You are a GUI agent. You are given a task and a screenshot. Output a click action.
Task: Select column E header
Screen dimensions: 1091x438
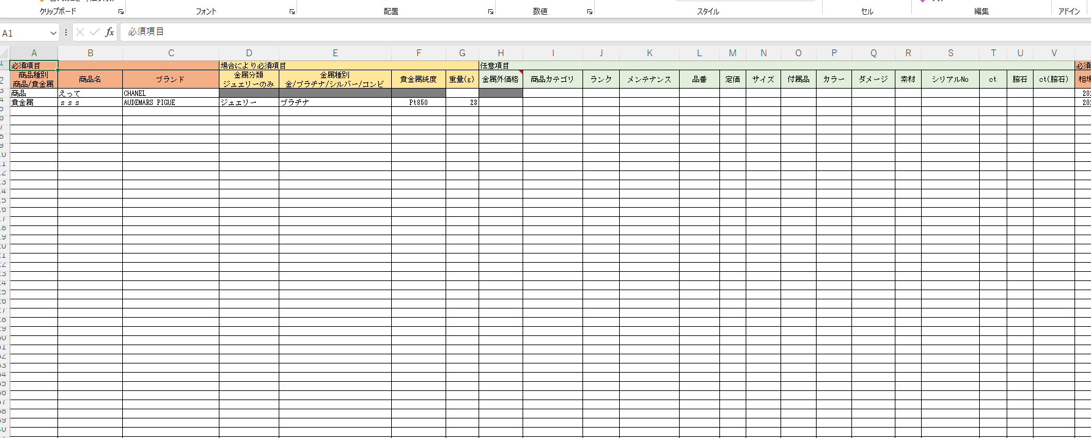pyautogui.click(x=335, y=53)
